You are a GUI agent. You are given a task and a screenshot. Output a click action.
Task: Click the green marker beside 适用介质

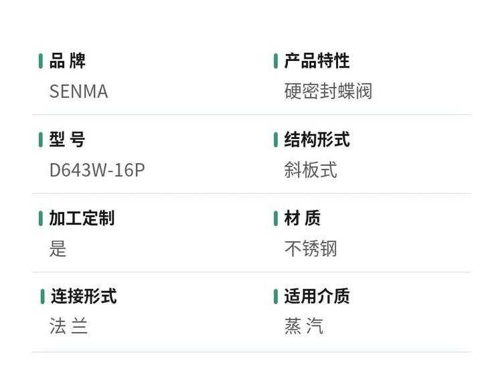point(276,297)
